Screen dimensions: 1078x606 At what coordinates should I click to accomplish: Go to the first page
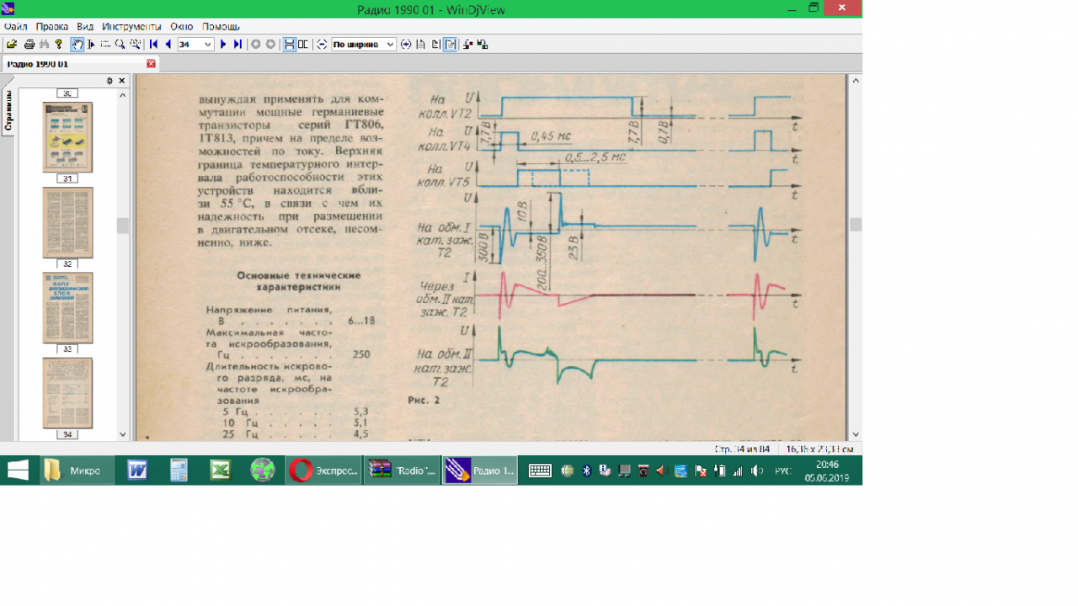(153, 45)
